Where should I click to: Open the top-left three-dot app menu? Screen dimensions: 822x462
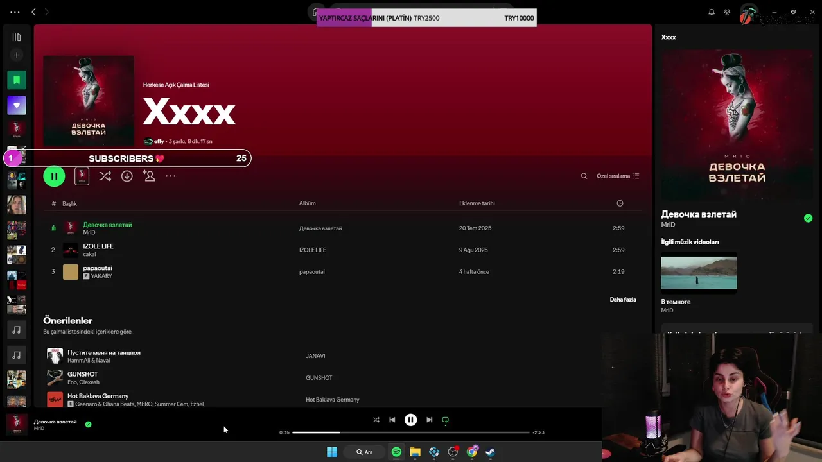coord(15,12)
